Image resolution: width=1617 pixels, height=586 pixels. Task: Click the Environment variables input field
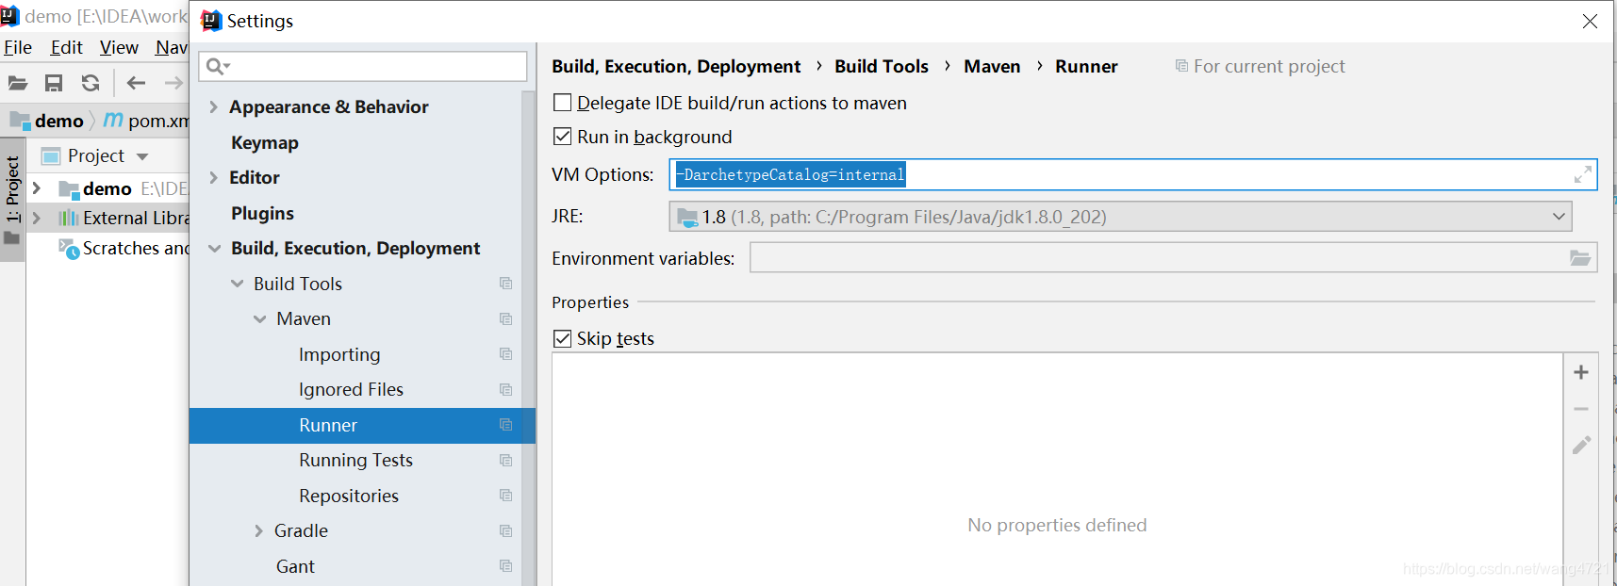(x=1173, y=257)
